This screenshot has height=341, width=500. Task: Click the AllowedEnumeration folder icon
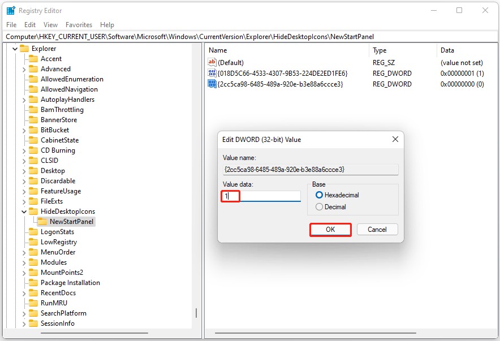(x=33, y=79)
